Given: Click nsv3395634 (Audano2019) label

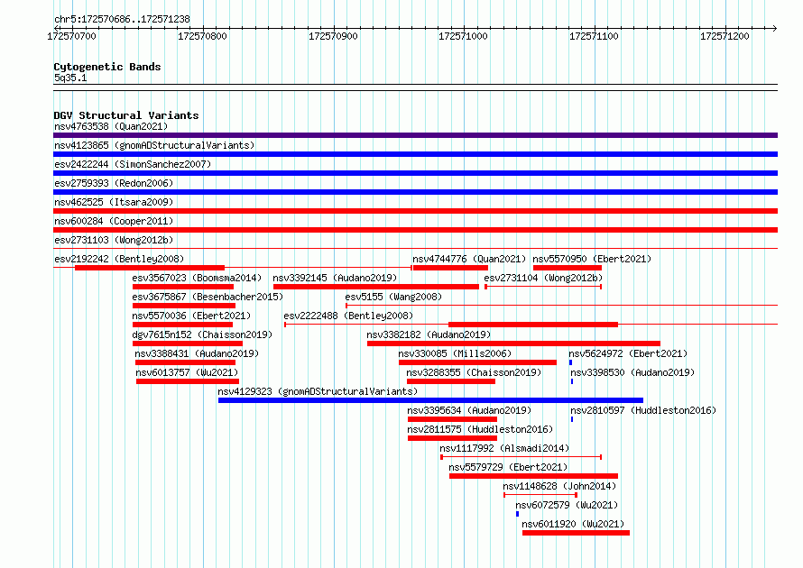Looking at the screenshot, I should [469, 410].
